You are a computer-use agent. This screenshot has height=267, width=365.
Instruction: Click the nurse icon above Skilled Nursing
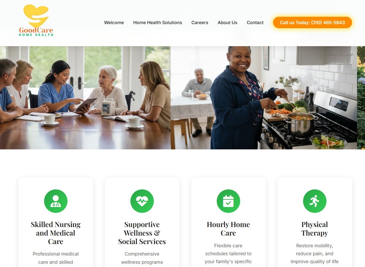point(56,201)
